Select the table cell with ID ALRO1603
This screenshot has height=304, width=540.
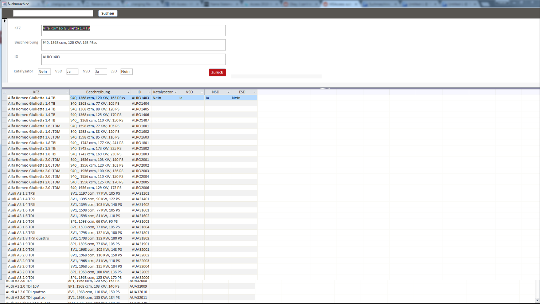coord(141,137)
